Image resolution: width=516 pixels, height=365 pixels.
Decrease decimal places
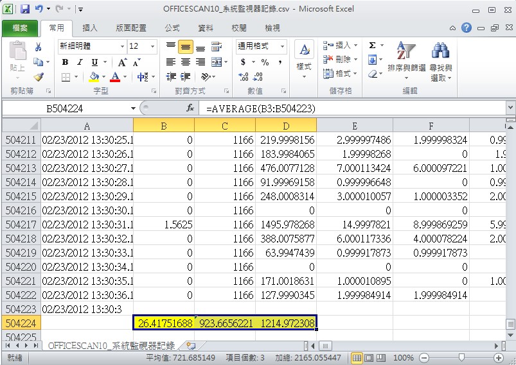pyautogui.click(x=258, y=77)
